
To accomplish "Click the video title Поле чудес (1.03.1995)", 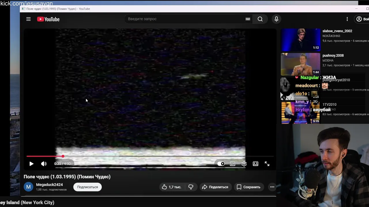I will pyautogui.click(x=67, y=177).
